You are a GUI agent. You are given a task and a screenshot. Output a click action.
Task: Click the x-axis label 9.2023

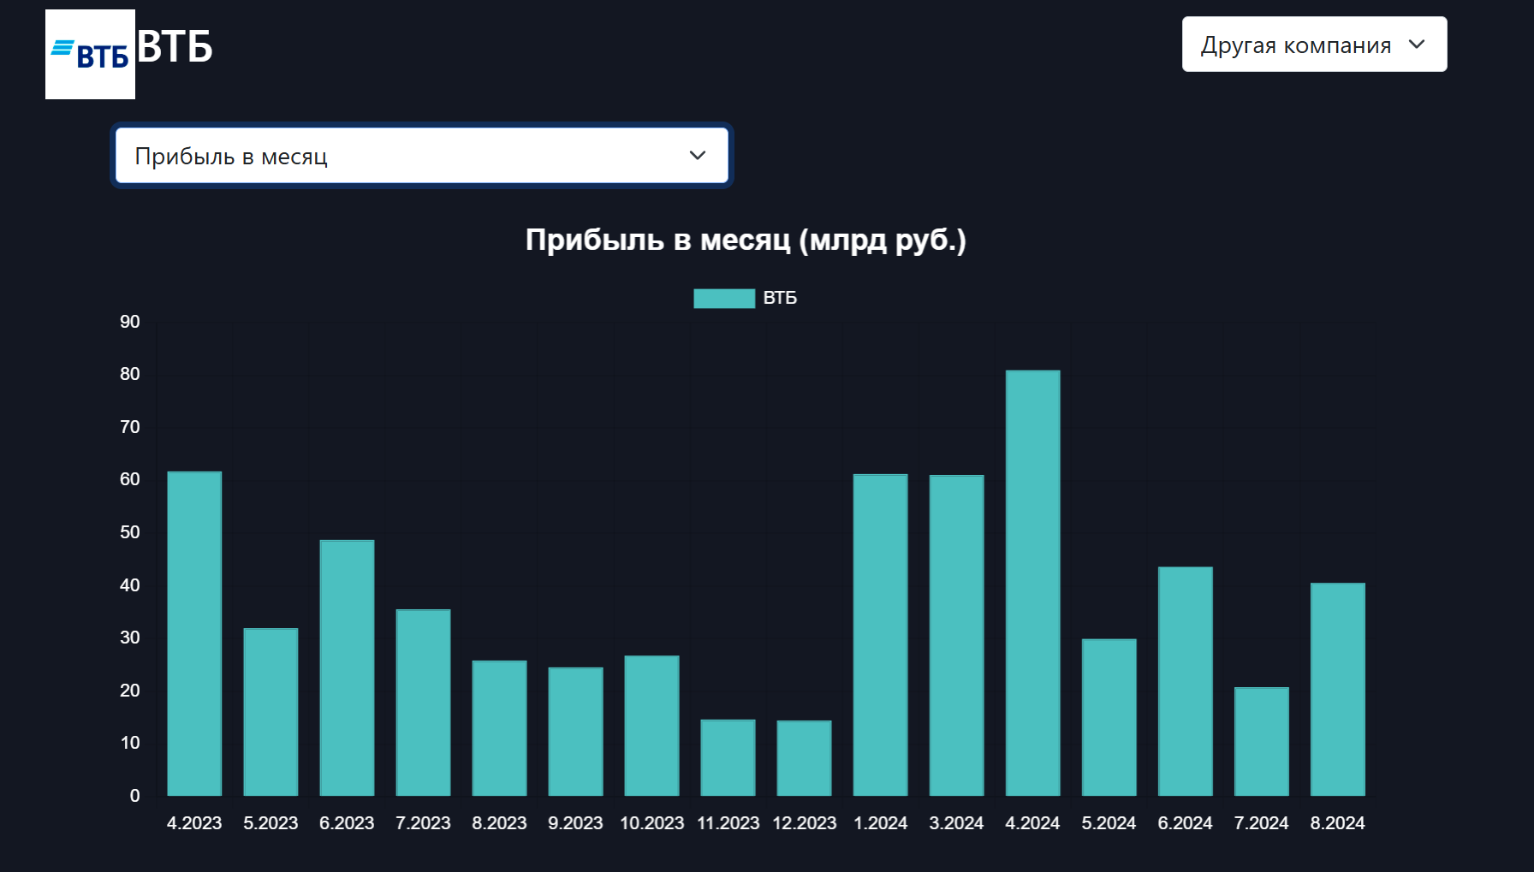pos(575,823)
